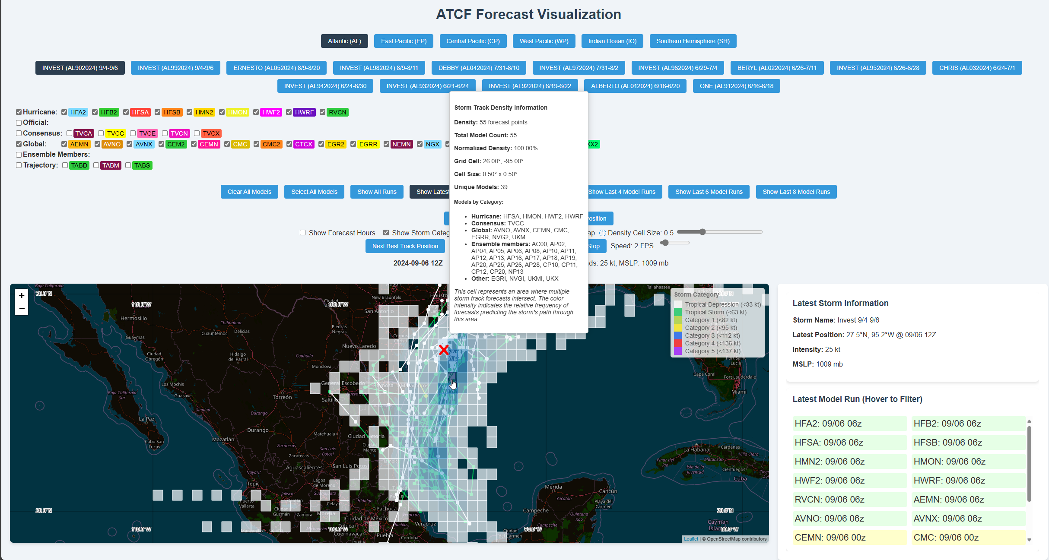This screenshot has height=560, width=1049.
Task: Click the RVCN: 09/06 06z run entry
Action: pos(850,500)
